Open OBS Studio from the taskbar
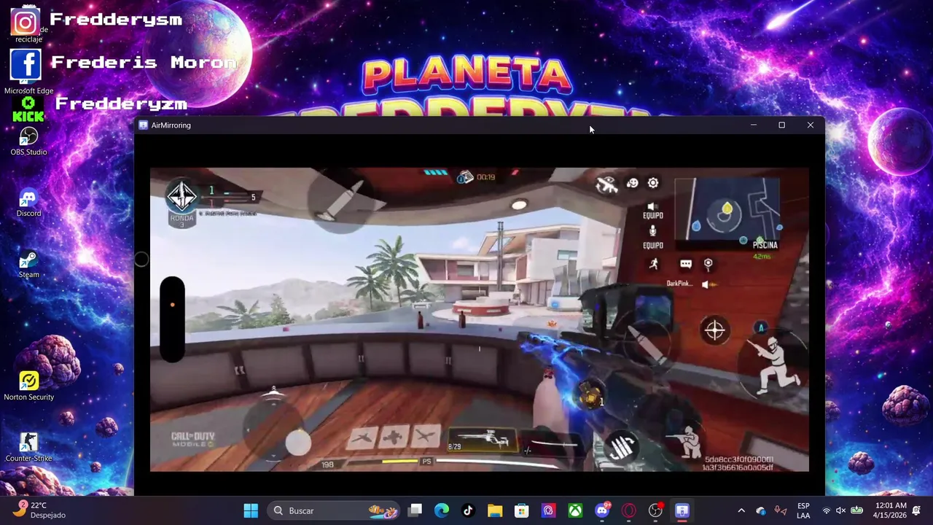 [655, 510]
